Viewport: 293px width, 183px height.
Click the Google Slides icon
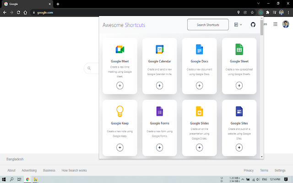pyautogui.click(x=200, y=111)
